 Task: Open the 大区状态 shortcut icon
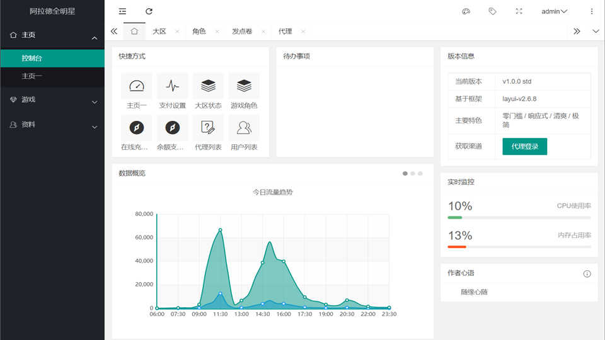click(208, 86)
